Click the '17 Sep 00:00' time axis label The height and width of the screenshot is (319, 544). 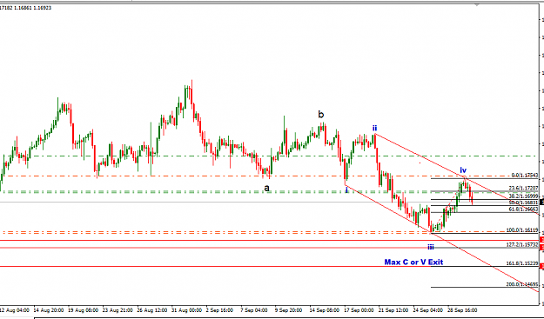coord(359,310)
